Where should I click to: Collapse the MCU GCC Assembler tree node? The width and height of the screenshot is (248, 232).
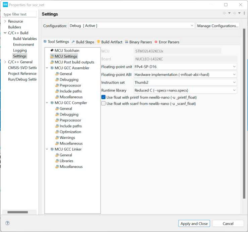pyautogui.click(x=47, y=68)
